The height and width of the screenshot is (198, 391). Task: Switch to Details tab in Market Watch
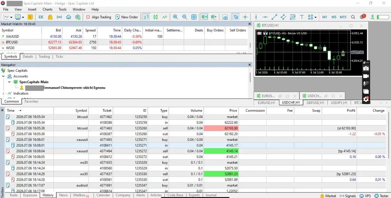[x=28, y=57]
